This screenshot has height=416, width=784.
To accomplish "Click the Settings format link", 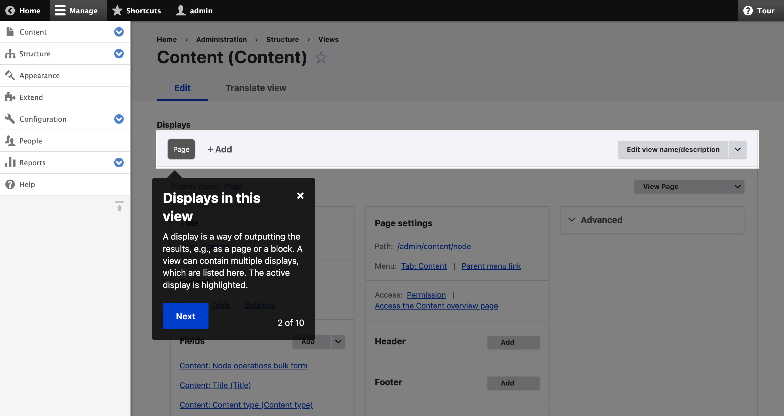I will (x=260, y=305).
